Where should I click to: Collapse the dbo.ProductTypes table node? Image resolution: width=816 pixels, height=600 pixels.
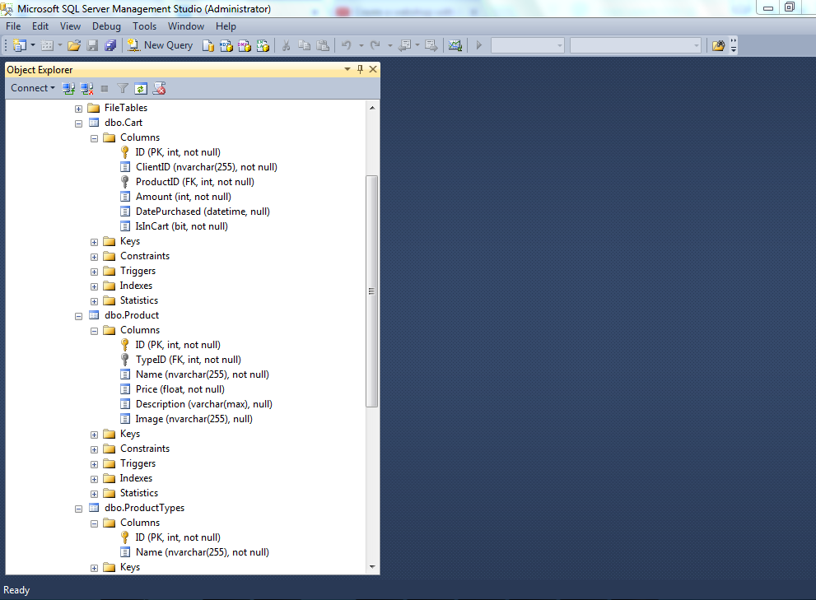click(x=78, y=509)
